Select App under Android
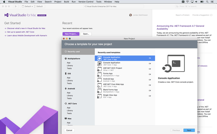Viewport: 217px width, 134px height. coord(69,93)
